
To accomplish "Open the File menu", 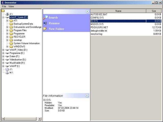I will pos(4,6).
